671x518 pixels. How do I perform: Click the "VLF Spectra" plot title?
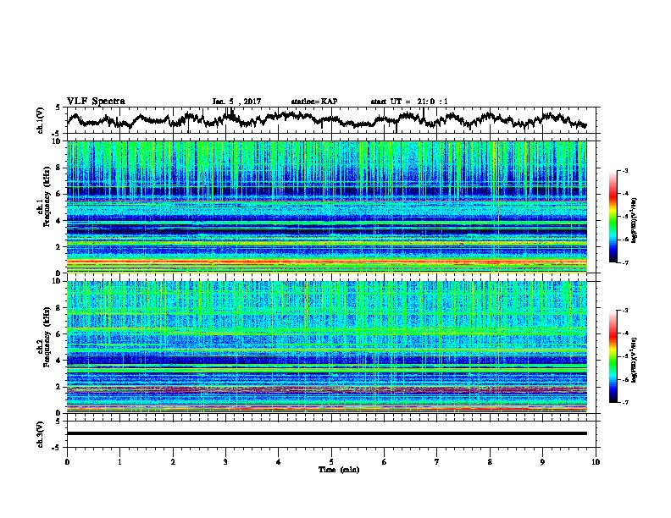pyautogui.click(x=96, y=102)
